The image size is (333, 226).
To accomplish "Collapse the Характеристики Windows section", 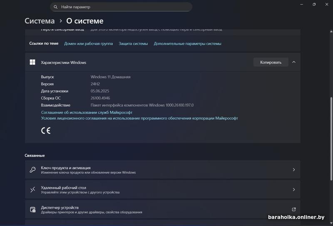I will click(294, 62).
